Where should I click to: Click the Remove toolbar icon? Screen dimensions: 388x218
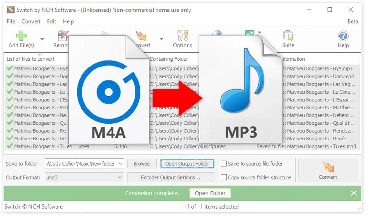click(63, 35)
